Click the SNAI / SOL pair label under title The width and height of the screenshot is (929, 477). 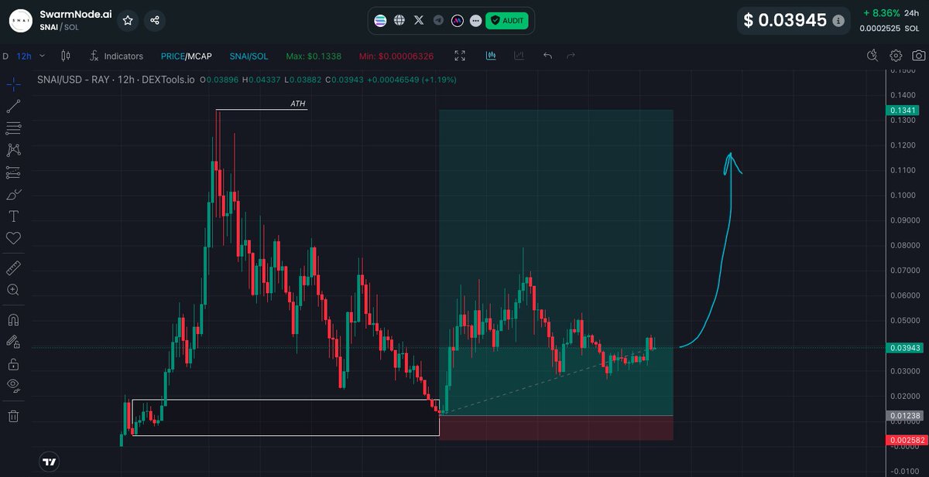point(59,27)
